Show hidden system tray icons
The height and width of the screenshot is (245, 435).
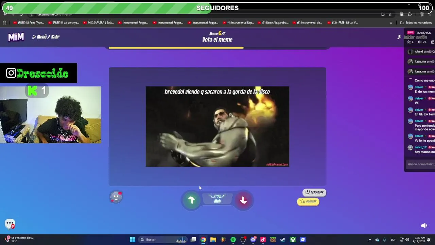[x=370, y=240]
